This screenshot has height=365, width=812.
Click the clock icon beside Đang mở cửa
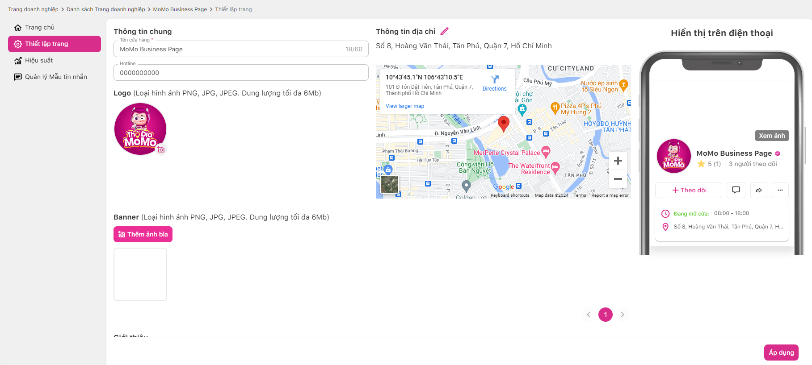[x=665, y=214]
